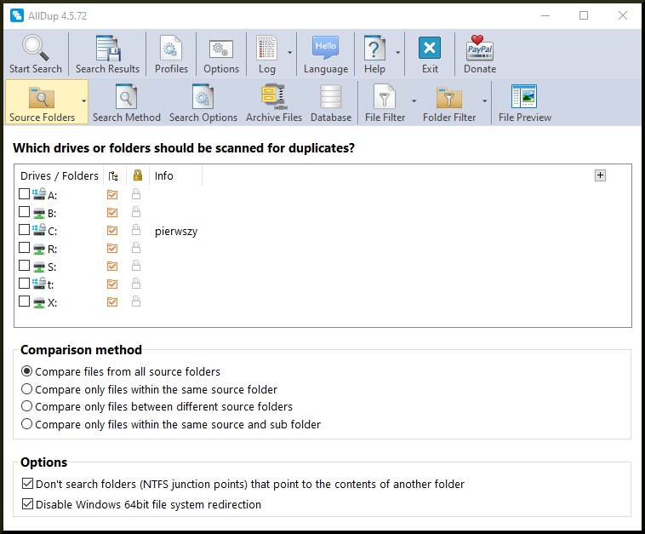The height and width of the screenshot is (534, 645).
Task: Click the Start Search magnifier icon
Action: click(x=35, y=49)
